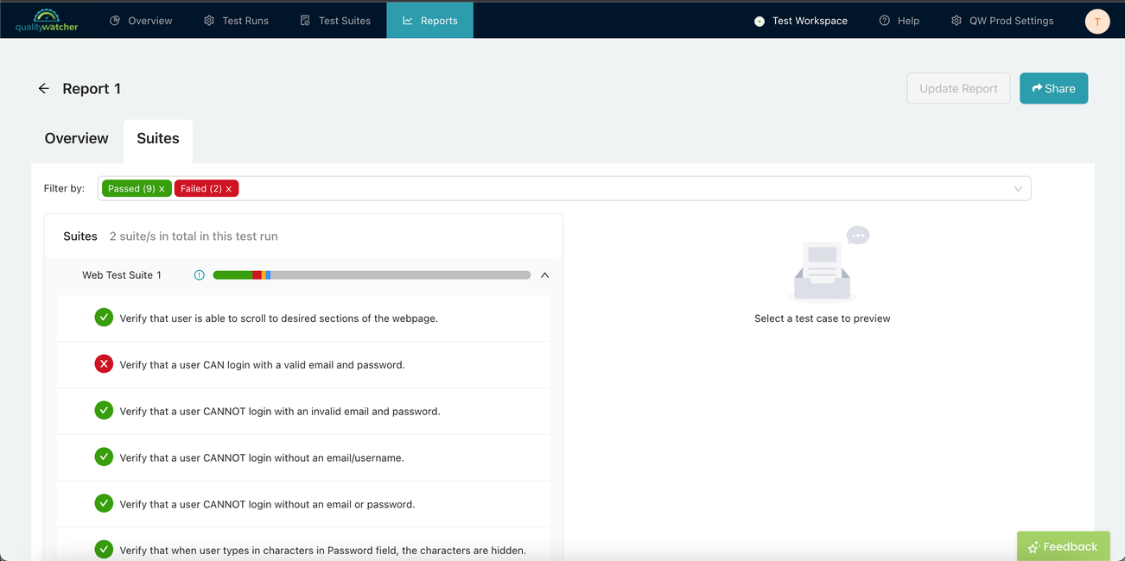
Task: Open the Test Suites nav item
Action: click(335, 21)
